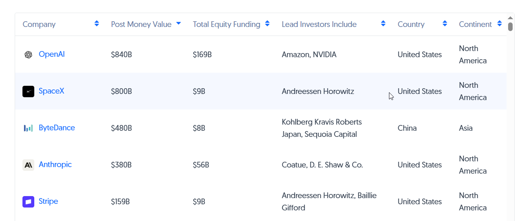Click the Company column header label
The image size is (531, 221).
coord(39,25)
